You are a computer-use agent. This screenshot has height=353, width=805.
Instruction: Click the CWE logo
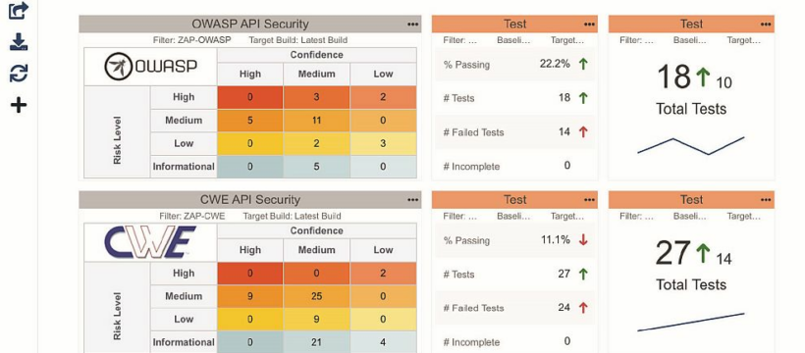click(150, 243)
